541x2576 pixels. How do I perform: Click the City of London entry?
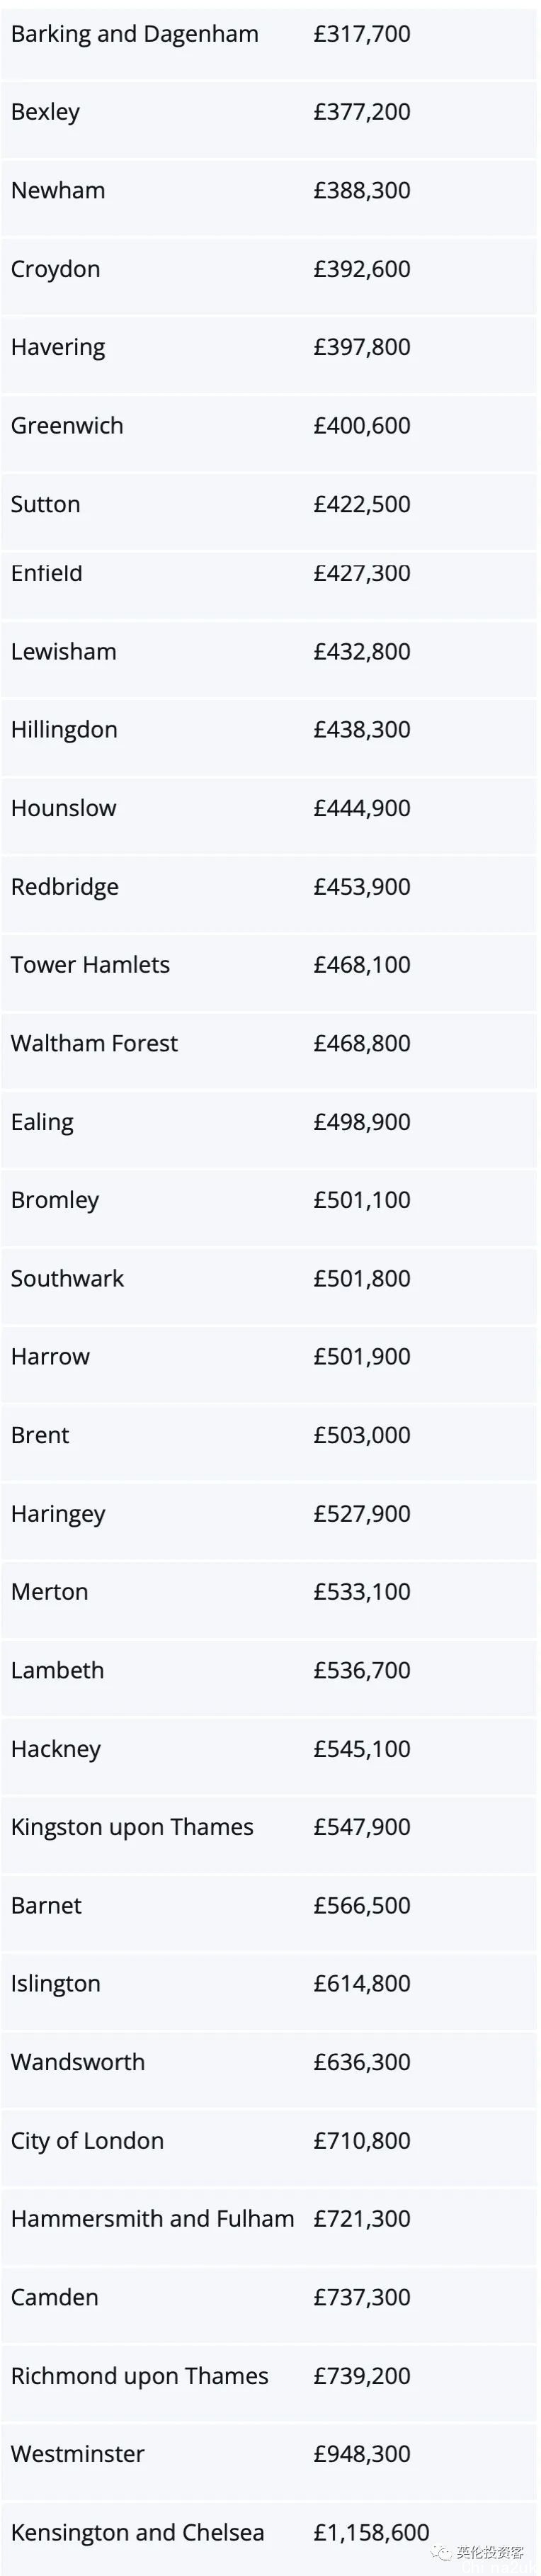[x=87, y=2141]
